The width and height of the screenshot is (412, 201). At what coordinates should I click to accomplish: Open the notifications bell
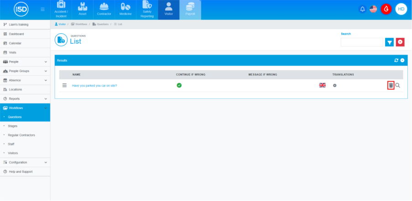click(362, 9)
